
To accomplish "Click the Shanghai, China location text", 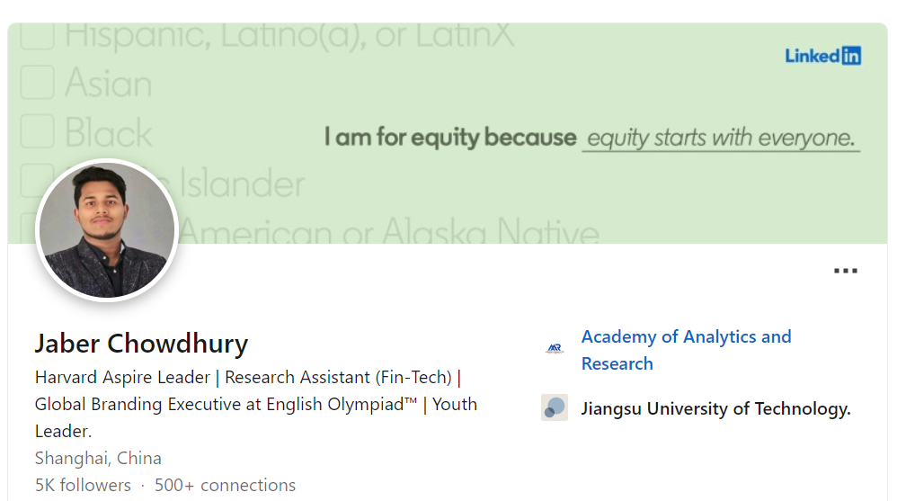I will 98,458.
